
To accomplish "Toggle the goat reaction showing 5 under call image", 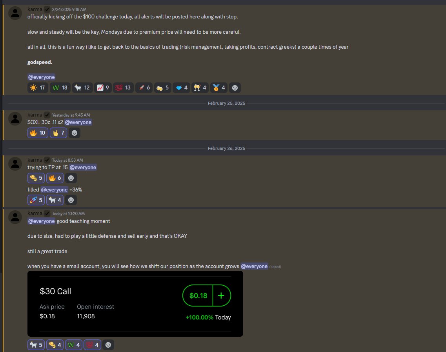I will coord(36,345).
